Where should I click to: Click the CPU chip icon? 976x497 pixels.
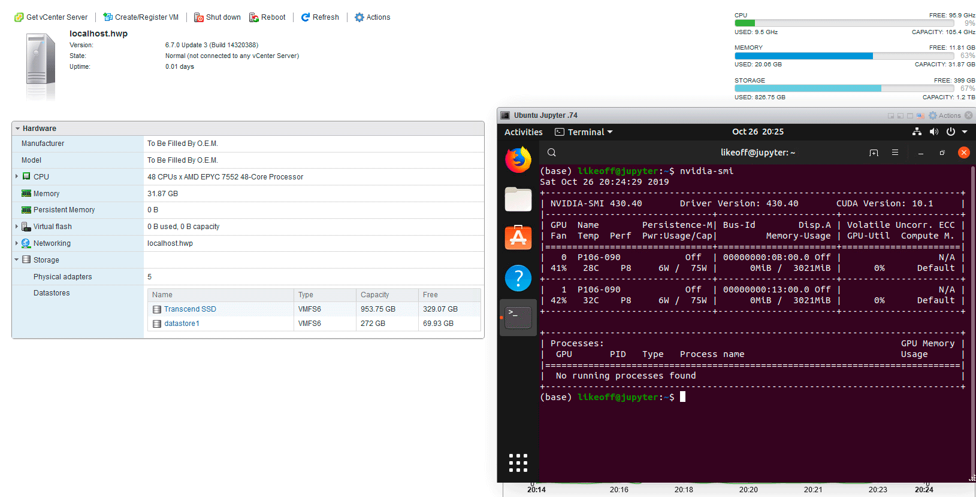click(26, 176)
